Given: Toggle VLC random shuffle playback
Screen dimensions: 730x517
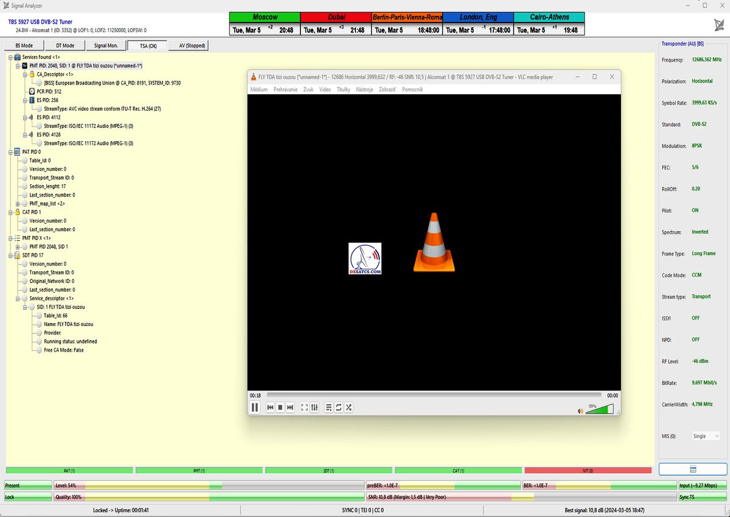Looking at the screenshot, I should 349,408.
